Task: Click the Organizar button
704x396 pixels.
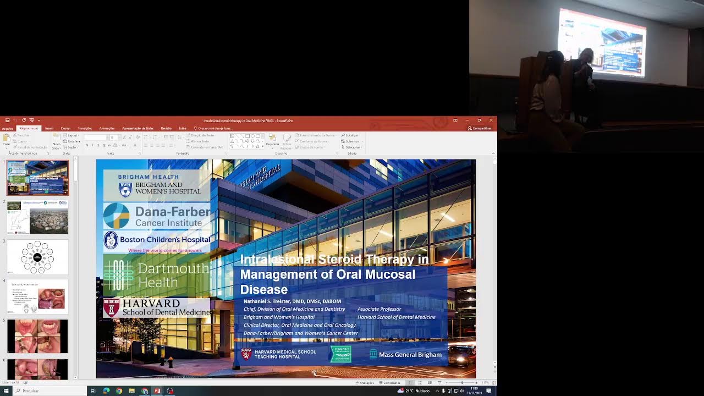Action: [x=272, y=141]
